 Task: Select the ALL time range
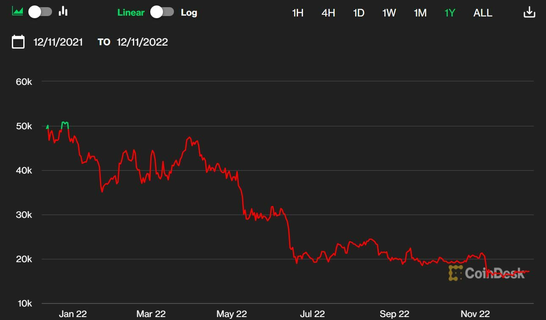tap(483, 13)
